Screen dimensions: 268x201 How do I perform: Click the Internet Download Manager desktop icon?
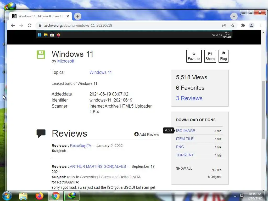click(x=10, y=6)
